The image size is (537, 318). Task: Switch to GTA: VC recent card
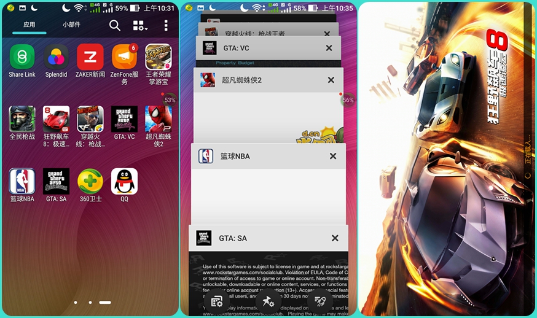pyautogui.click(x=268, y=48)
